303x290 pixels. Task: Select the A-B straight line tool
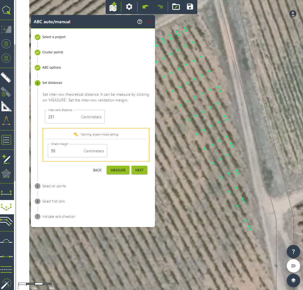click(6, 192)
